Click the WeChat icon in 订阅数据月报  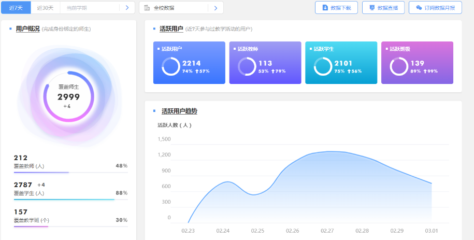[x=419, y=8]
